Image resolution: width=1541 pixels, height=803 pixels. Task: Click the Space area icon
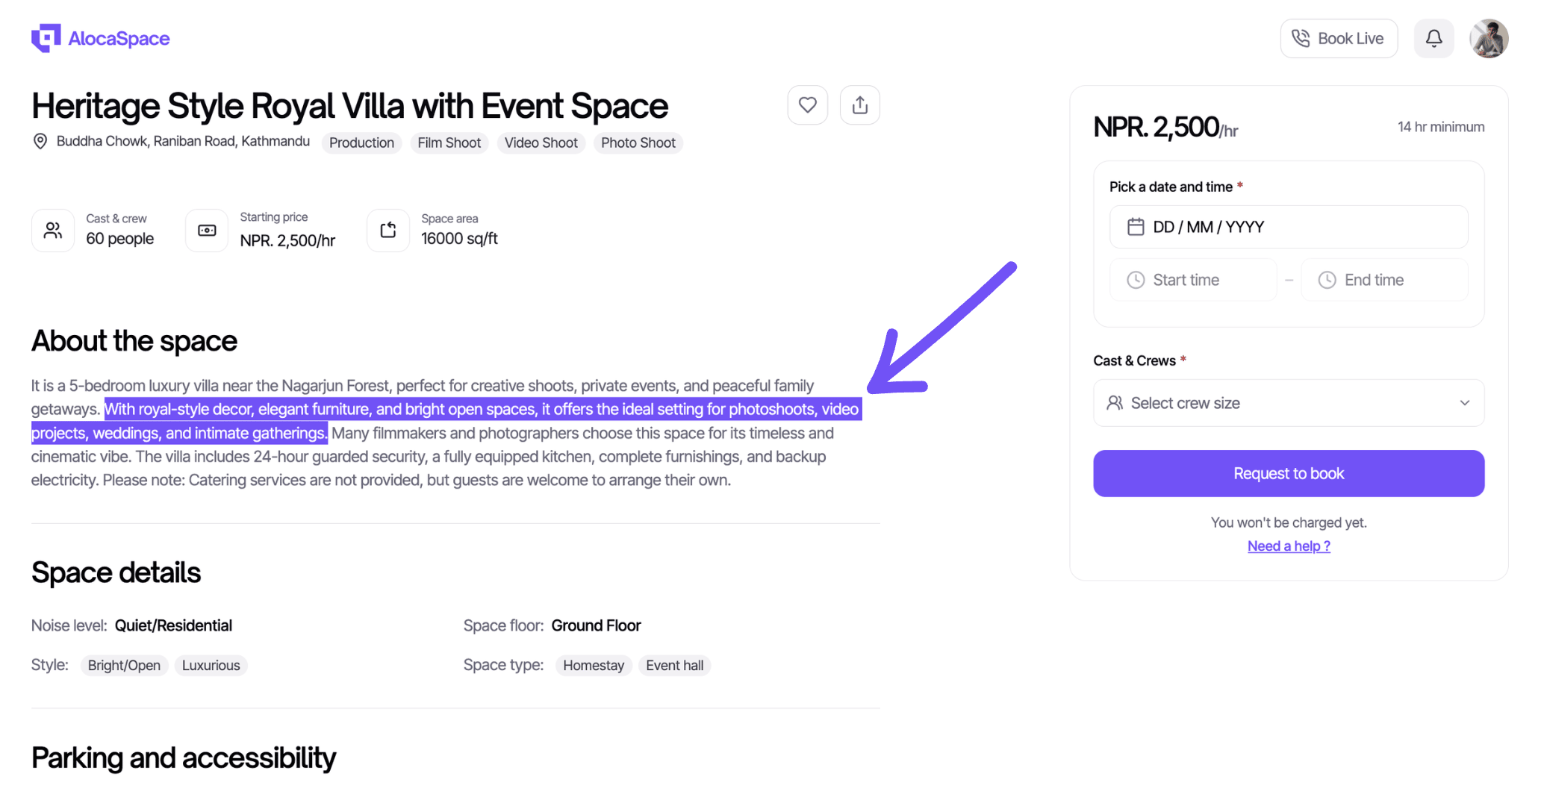click(x=388, y=231)
